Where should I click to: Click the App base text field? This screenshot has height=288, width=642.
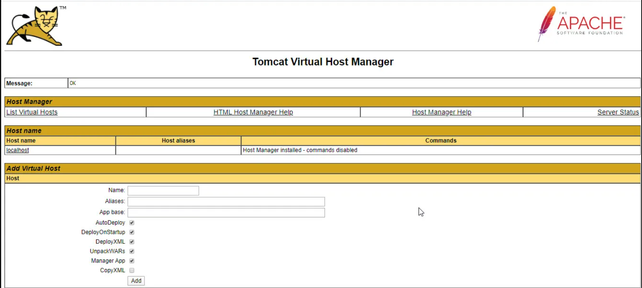pyautogui.click(x=226, y=212)
